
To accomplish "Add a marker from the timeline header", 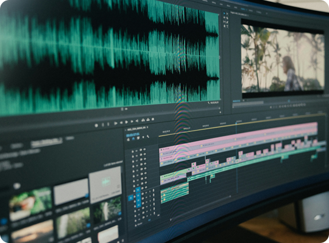I will 143,137.
